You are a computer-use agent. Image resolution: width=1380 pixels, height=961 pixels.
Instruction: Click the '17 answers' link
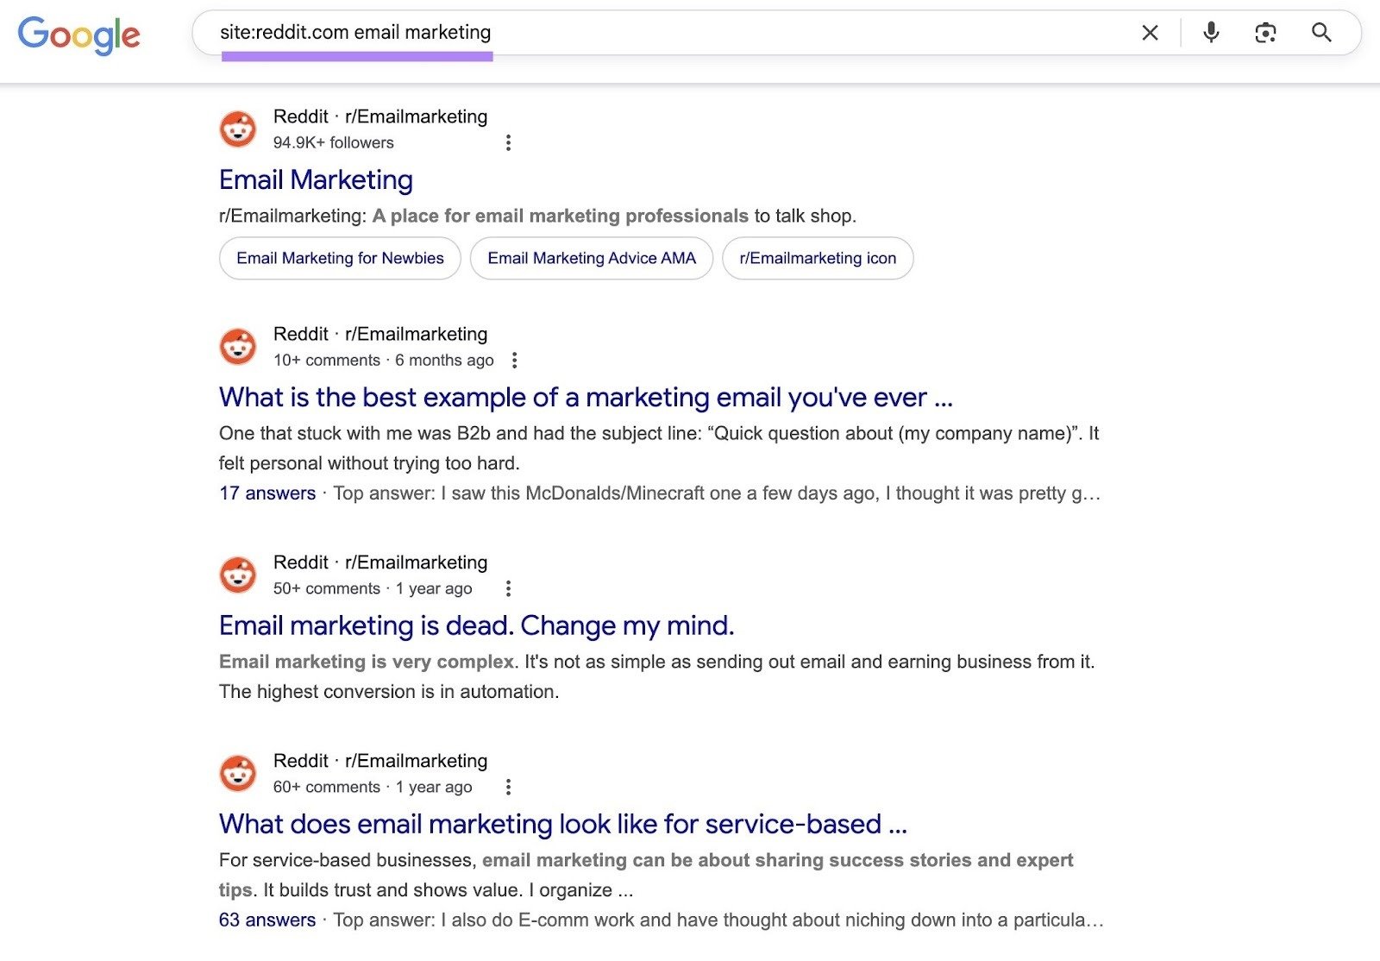267,493
